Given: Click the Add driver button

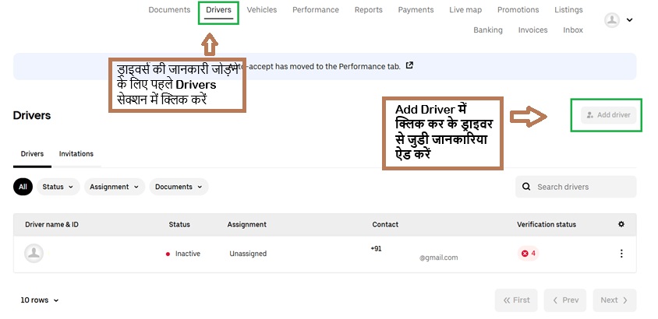Looking at the screenshot, I should point(608,115).
